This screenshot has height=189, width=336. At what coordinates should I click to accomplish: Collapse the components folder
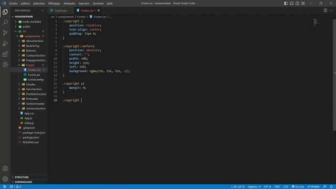[x=29, y=36]
